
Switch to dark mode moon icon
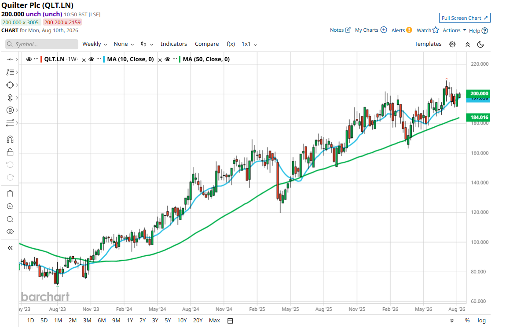(480, 44)
